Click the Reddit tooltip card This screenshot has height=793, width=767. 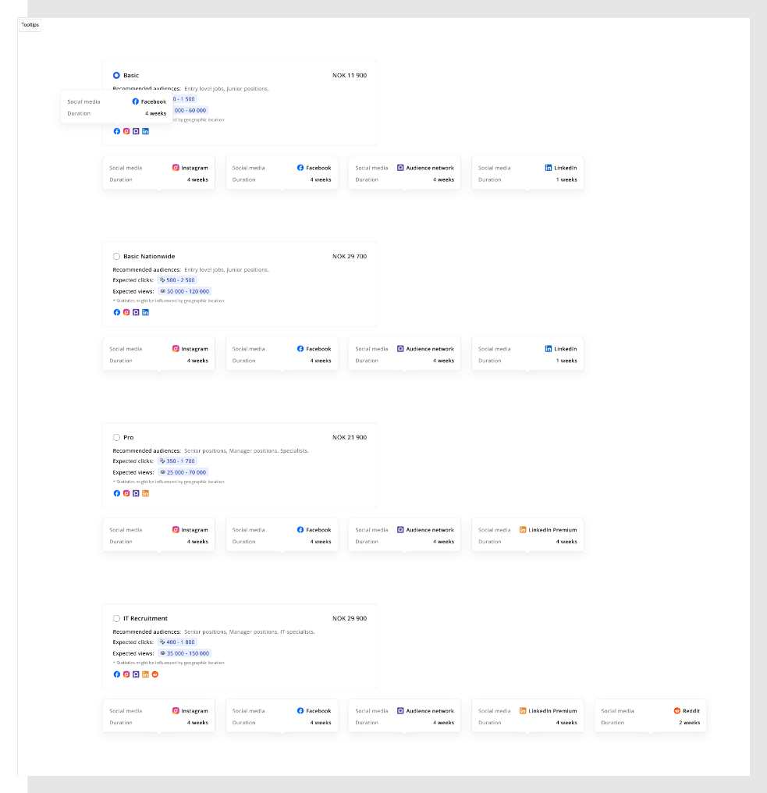coord(650,717)
